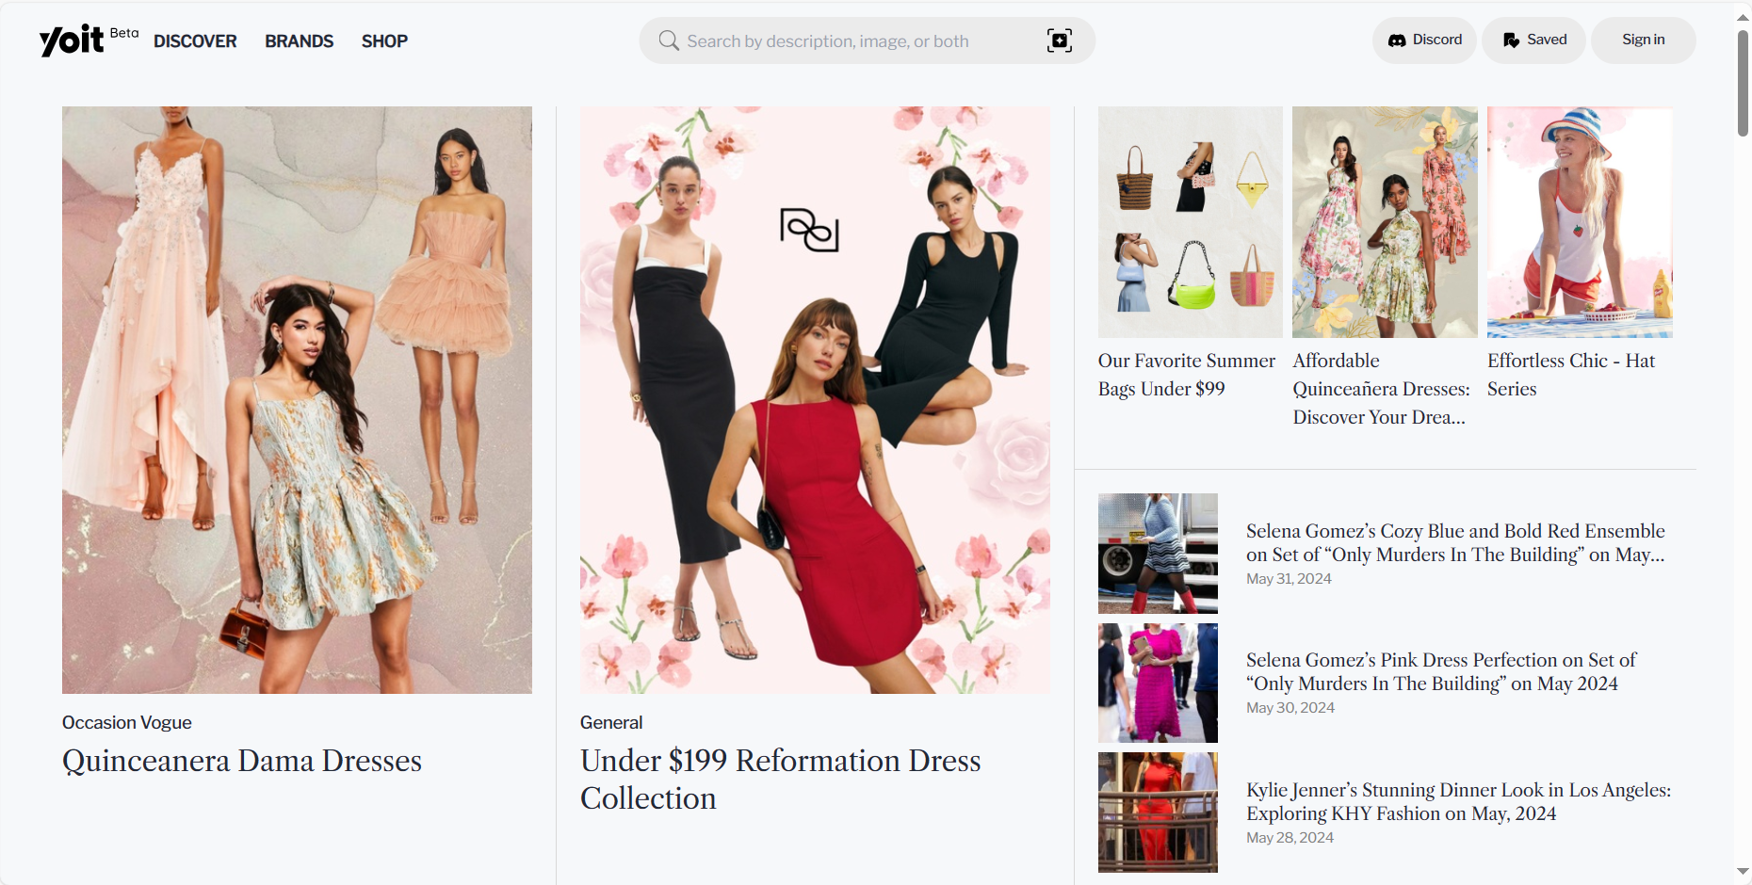The height and width of the screenshot is (885, 1752).
Task: Click the Quinceanera Dama Dresses cover image
Action: [297, 400]
